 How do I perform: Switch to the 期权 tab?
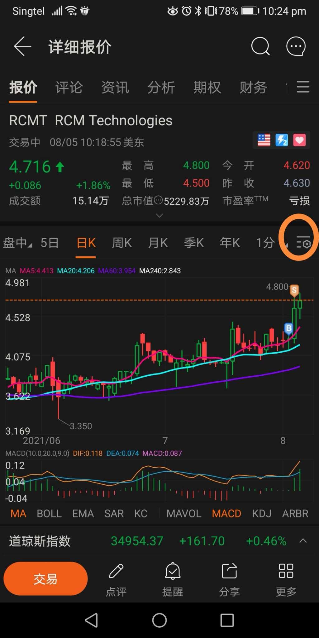(207, 87)
